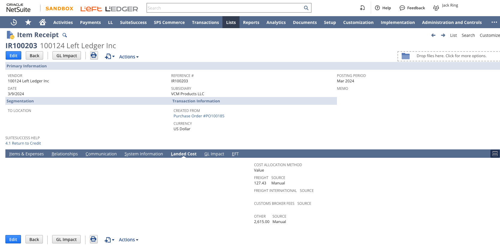Toggle the subtab layout icon on tab bar
Image resolution: width=500 pixels, height=247 pixels.
495,154
